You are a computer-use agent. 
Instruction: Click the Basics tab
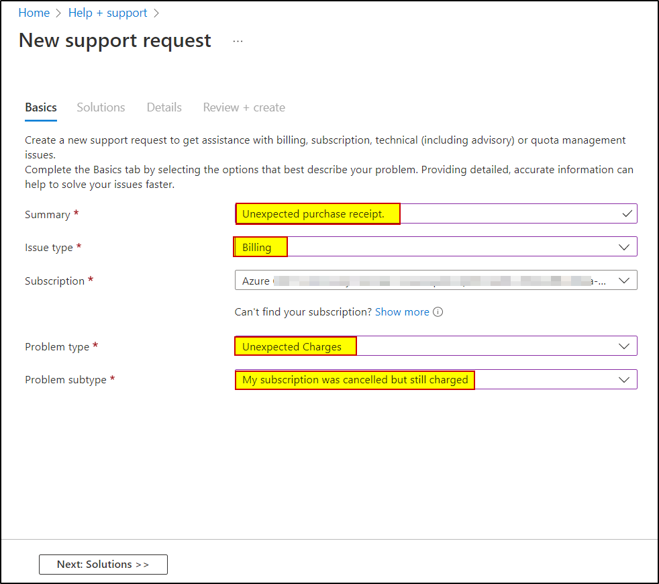tap(40, 107)
